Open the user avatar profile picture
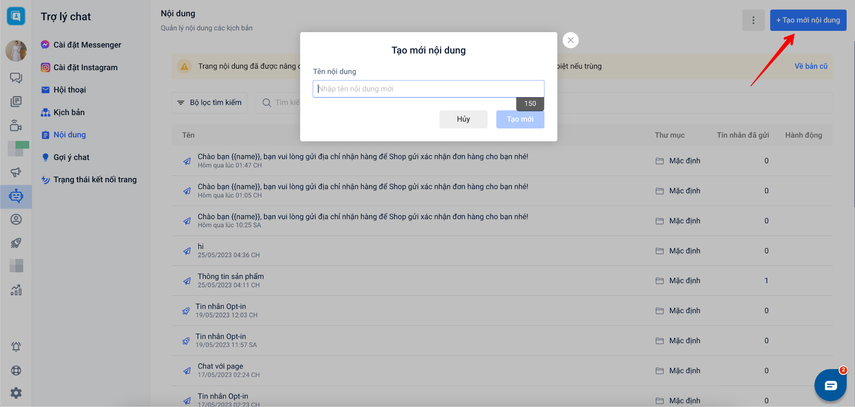The width and height of the screenshot is (855, 407). [16, 51]
